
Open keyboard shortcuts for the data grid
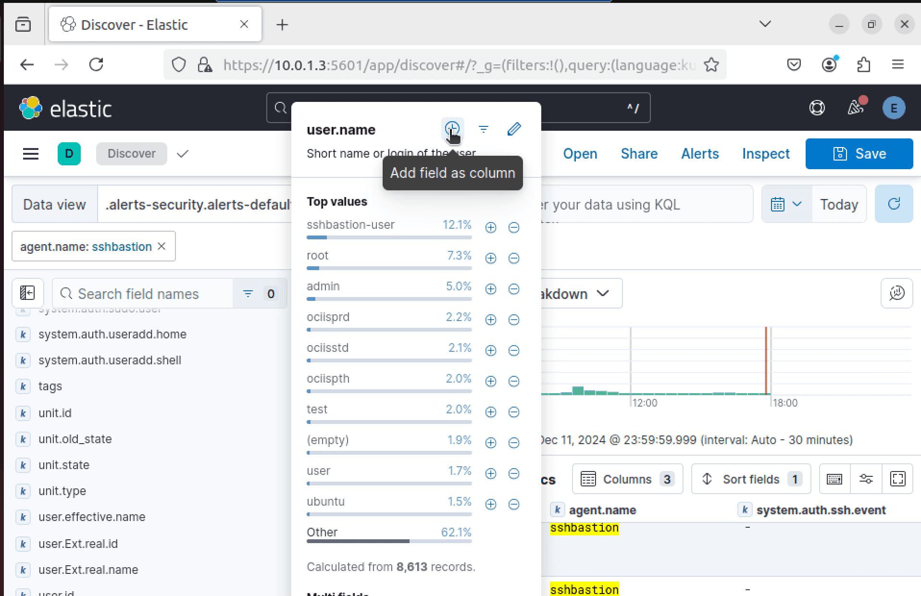pos(834,479)
